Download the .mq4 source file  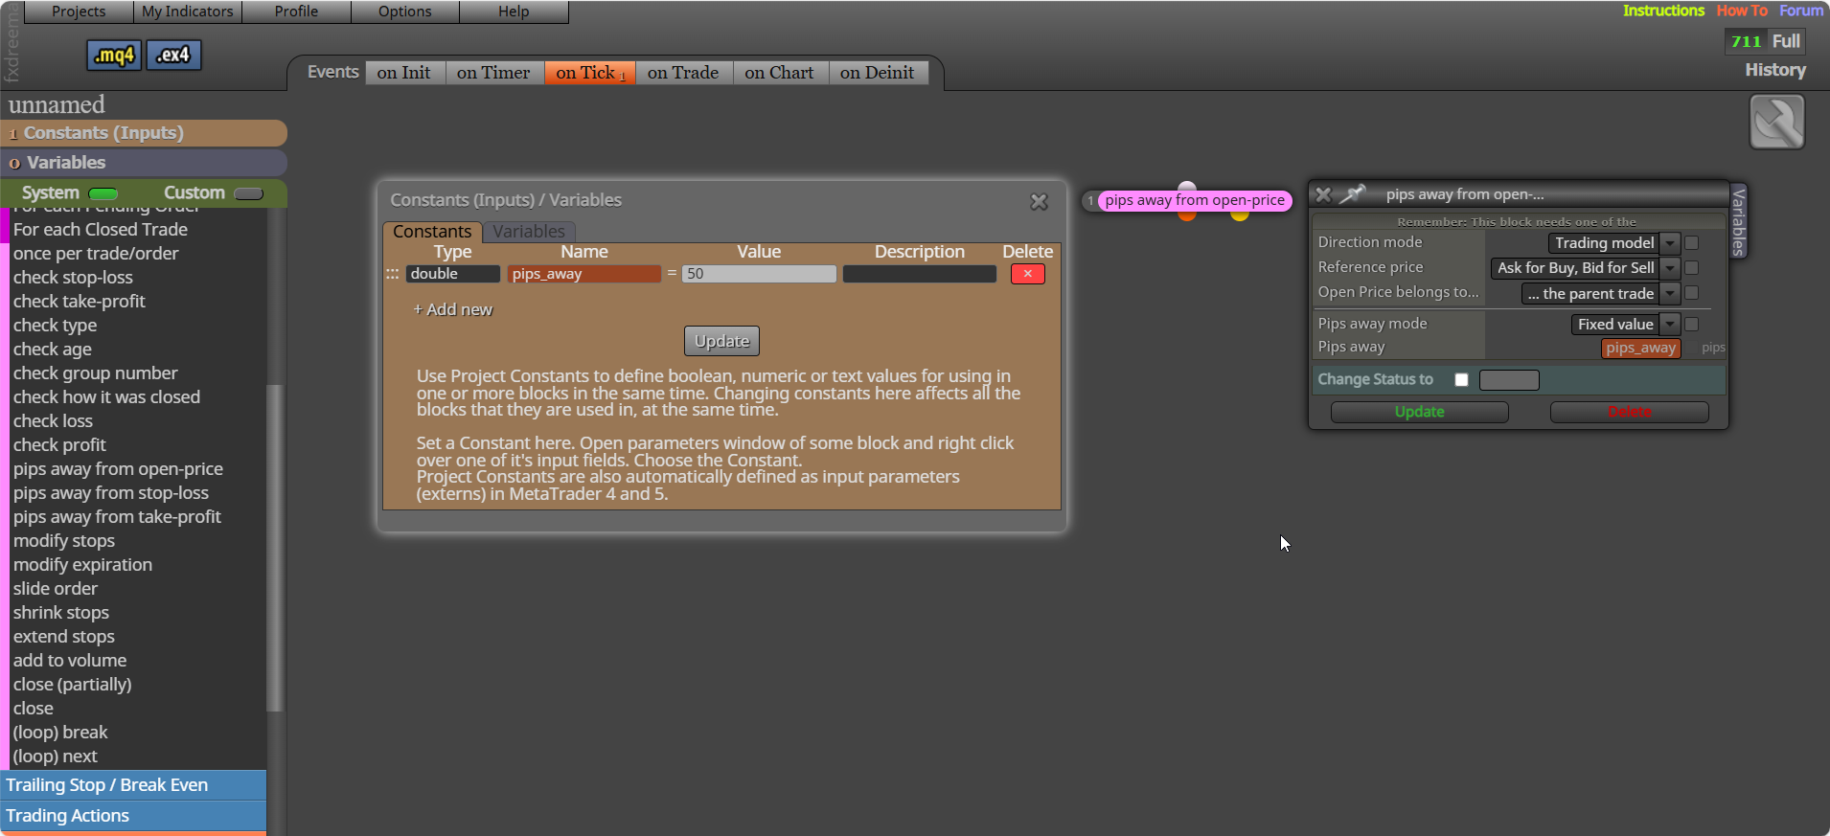(114, 56)
